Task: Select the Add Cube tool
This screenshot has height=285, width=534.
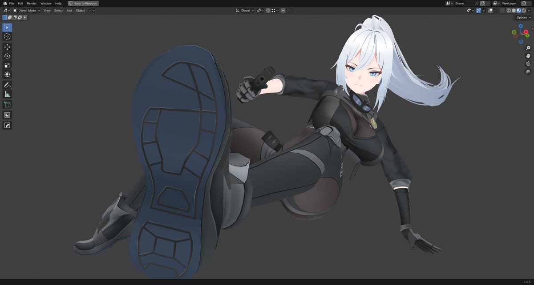Action: (x=7, y=105)
